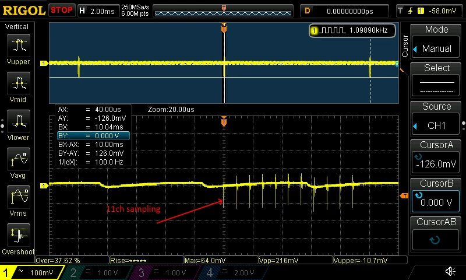This screenshot has width=466, height=280.
Task: Select the Vrms measurement icon
Action: coord(19,197)
